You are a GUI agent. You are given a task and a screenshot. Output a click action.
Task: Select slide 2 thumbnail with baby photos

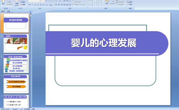(x=16, y=43)
